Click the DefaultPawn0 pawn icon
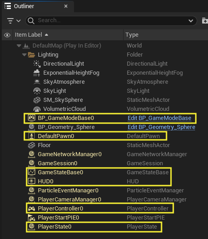 32,136
